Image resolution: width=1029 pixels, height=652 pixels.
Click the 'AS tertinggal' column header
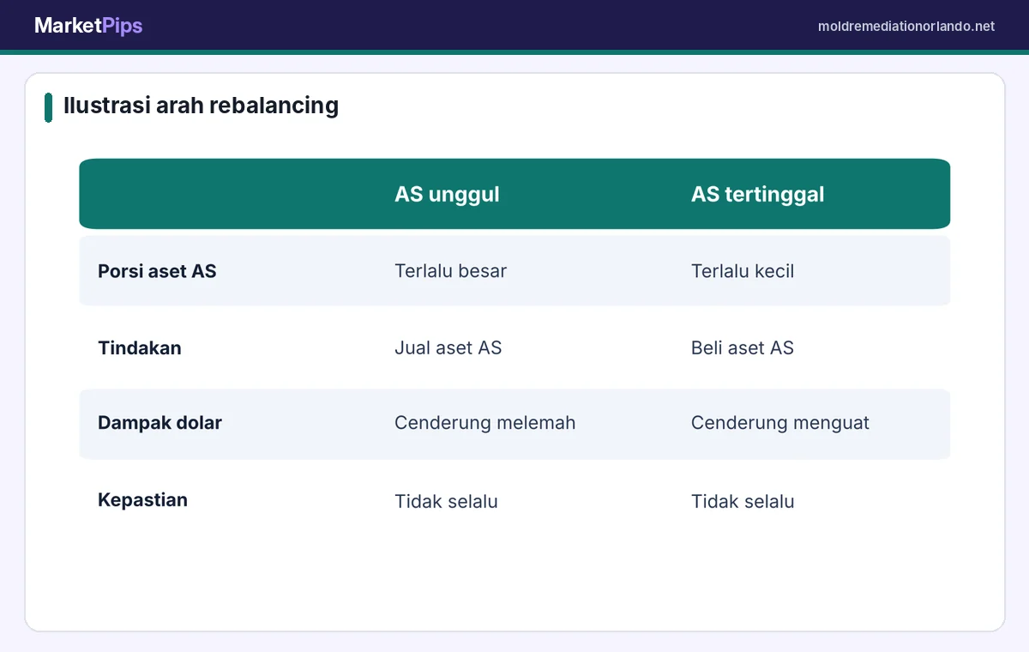tap(757, 194)
